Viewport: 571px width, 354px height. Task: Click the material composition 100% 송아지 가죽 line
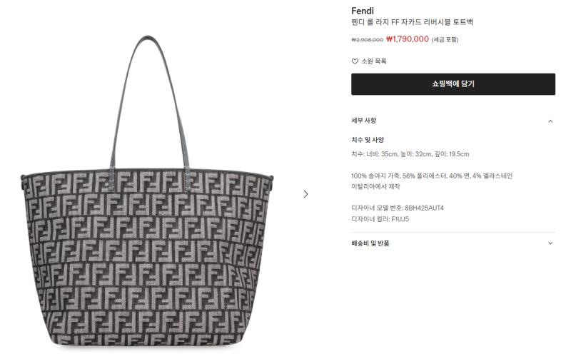[x=432, y=176]
